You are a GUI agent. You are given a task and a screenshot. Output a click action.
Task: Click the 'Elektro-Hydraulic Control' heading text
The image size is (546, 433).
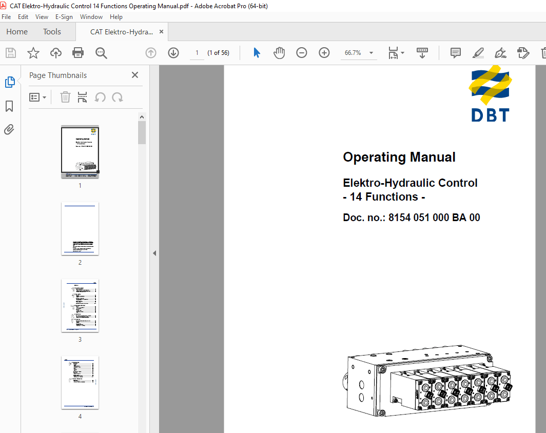point(410,183)
